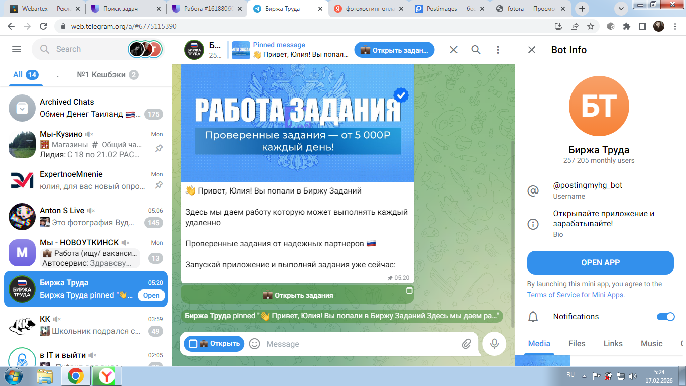686x386 pixels.
Task: Click the Открыть bot menu button
Action: point(214,344)
